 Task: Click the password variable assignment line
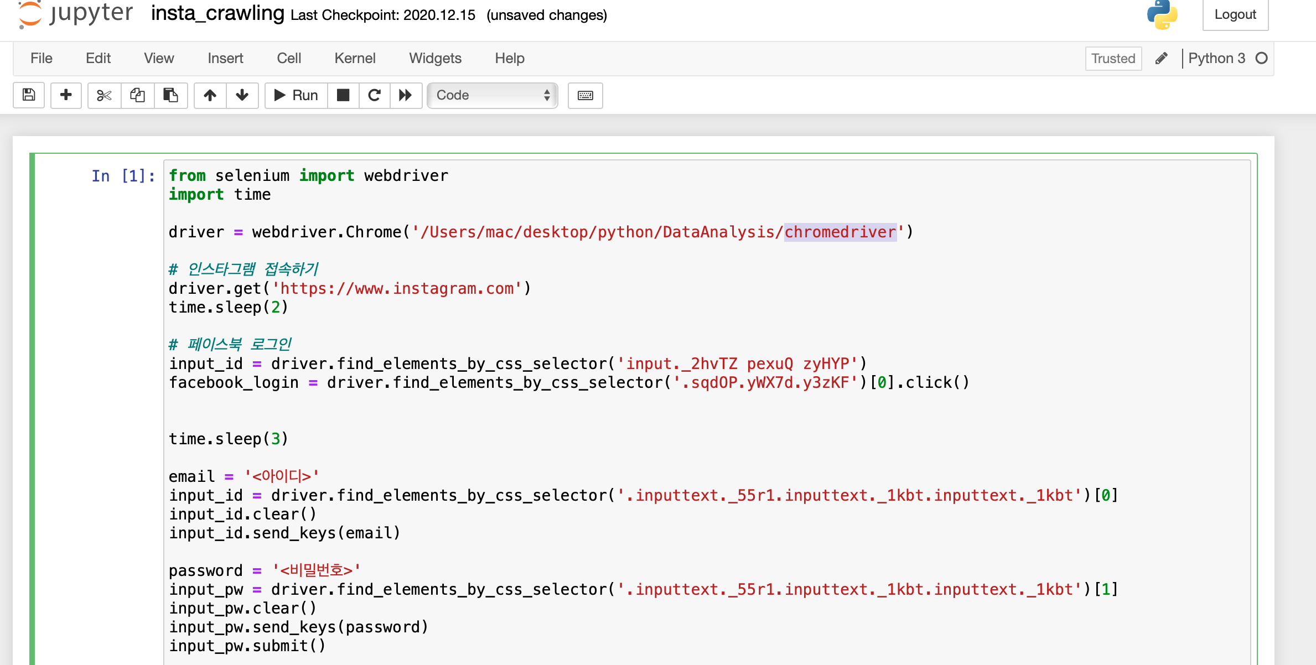click(265, 570)
